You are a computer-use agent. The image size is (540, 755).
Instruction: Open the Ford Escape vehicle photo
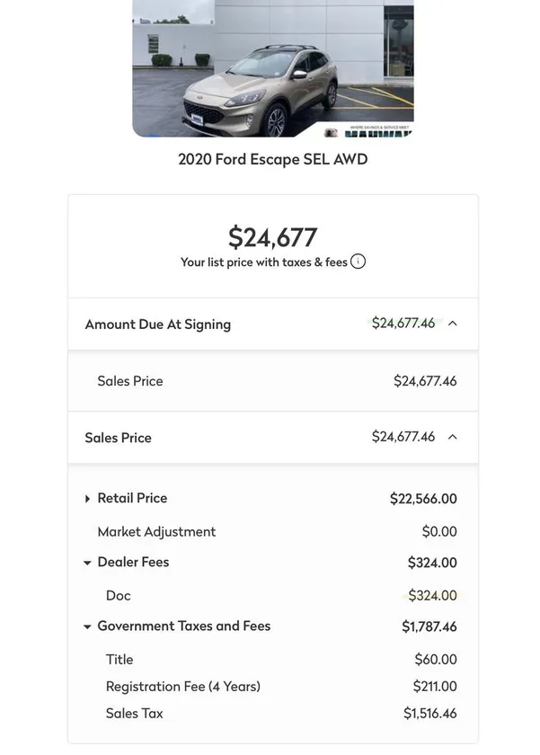pos(272,68)
